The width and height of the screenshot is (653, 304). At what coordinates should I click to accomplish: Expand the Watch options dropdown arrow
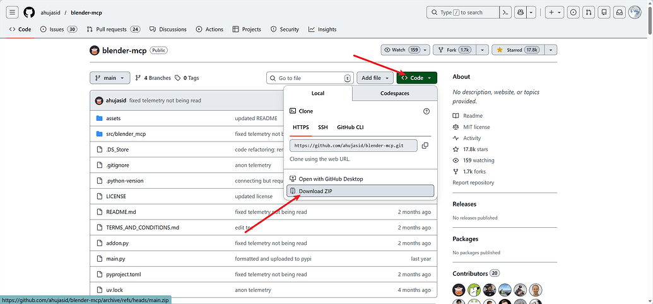click(425, 50)
